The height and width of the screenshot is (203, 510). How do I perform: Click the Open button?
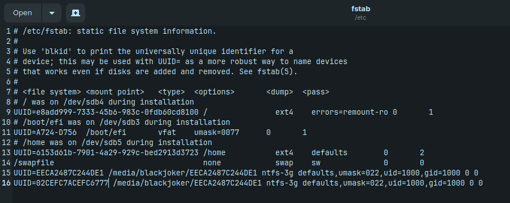coord(23,13)
